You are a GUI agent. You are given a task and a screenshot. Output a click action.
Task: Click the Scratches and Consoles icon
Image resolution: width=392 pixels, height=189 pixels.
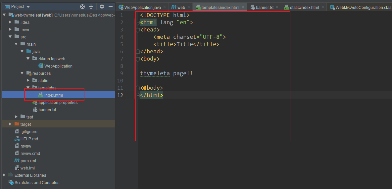(11, 182)
